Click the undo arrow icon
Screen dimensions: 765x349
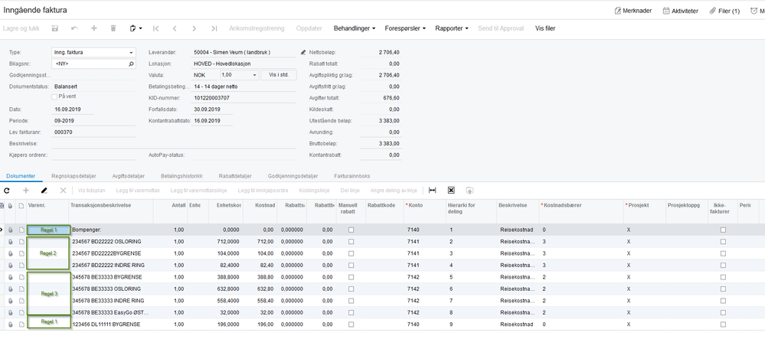pos(74,29)
